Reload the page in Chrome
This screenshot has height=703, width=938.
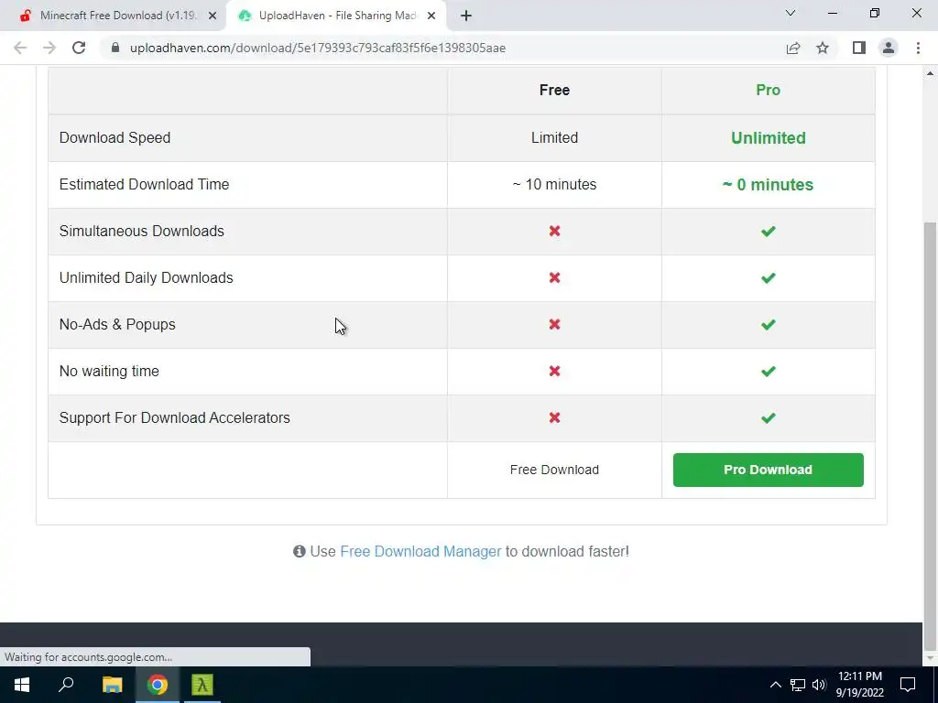pos(79,48)
